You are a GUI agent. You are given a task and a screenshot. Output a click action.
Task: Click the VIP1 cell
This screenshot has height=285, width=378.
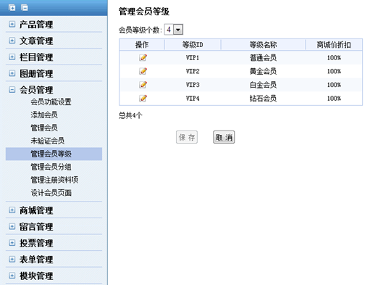pyautogui.click(x=193, y=58)
